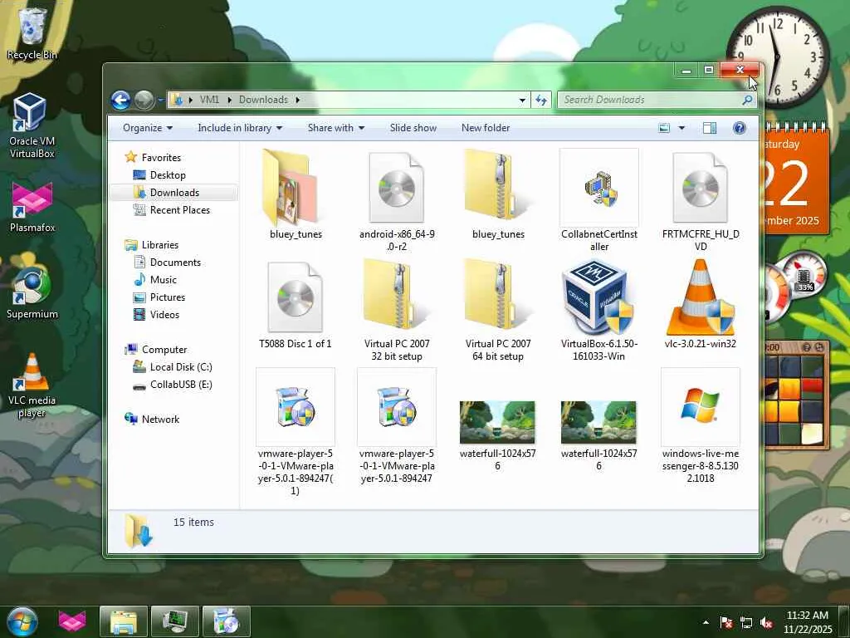The width and height of the screenshot is (850, 638).
Task: Open Action Center flag in tray
Action: pyautogui.click(x=725, y=622)
